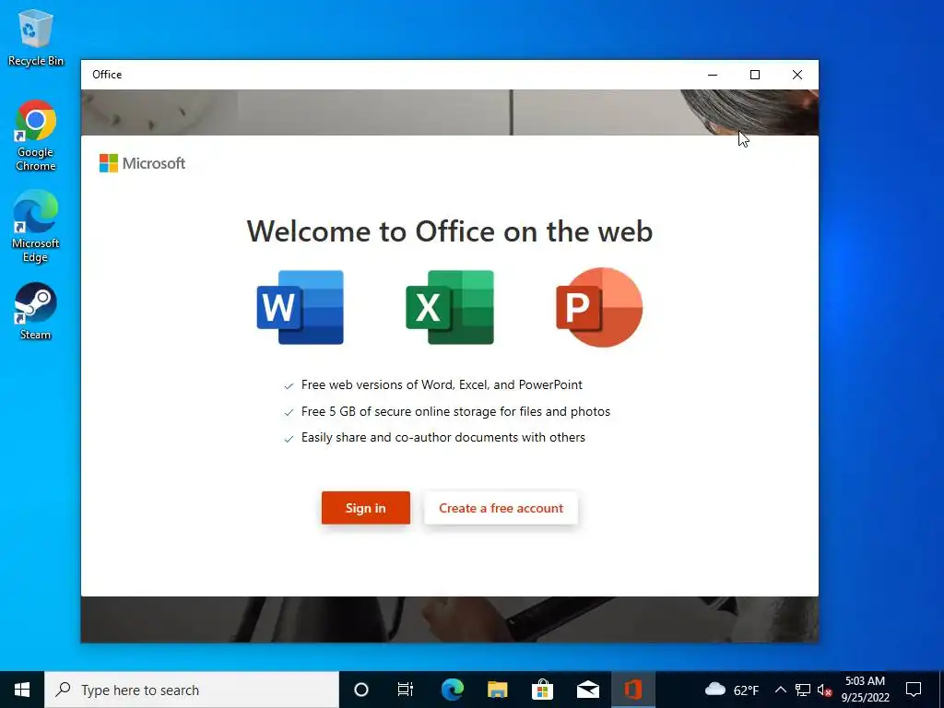Click the PowerPoint app icon
The image size is (944, 708).
coord(599,307)
